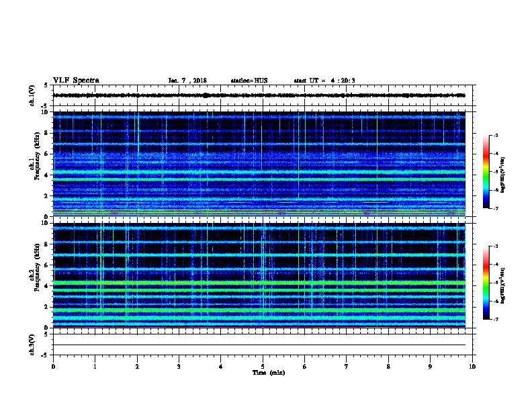The image size is (532, 411).
Task: Click the ch.2 spectrogram colorbar
Action: [x=486, y=283]
